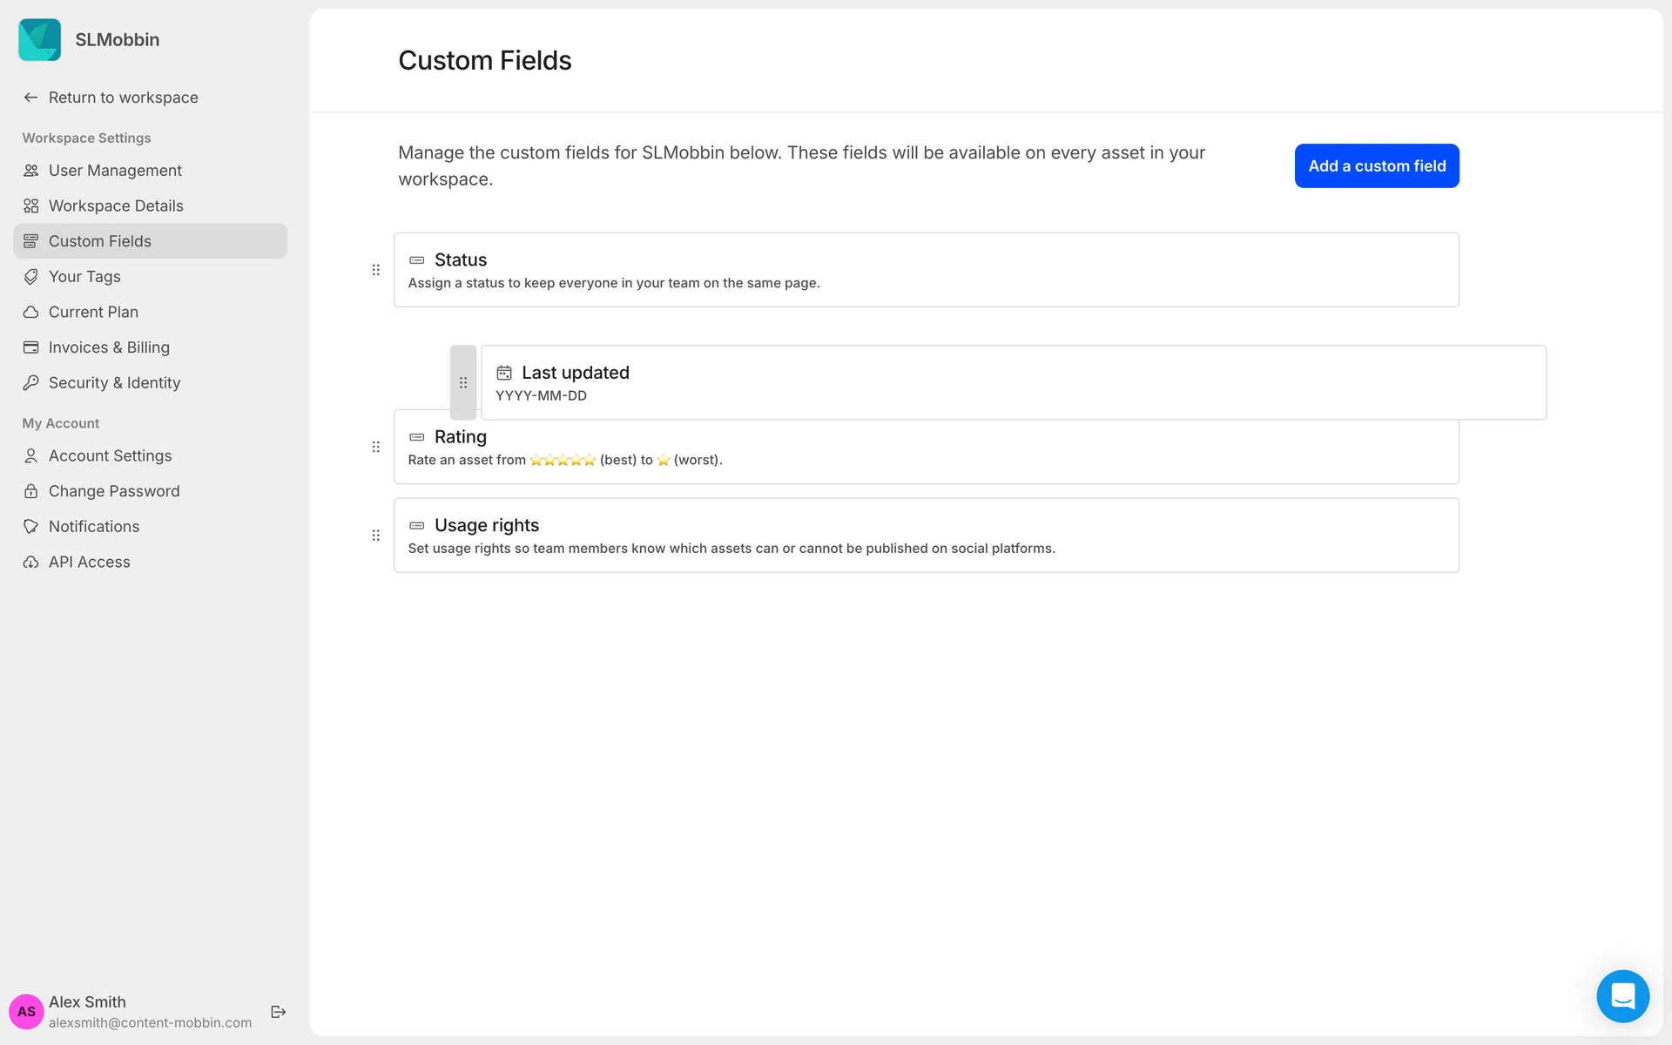Image resolution: width=1672 pixels, height=1045 pixels.
Task: Go to Workspace Details page
Action: point(116,206)
